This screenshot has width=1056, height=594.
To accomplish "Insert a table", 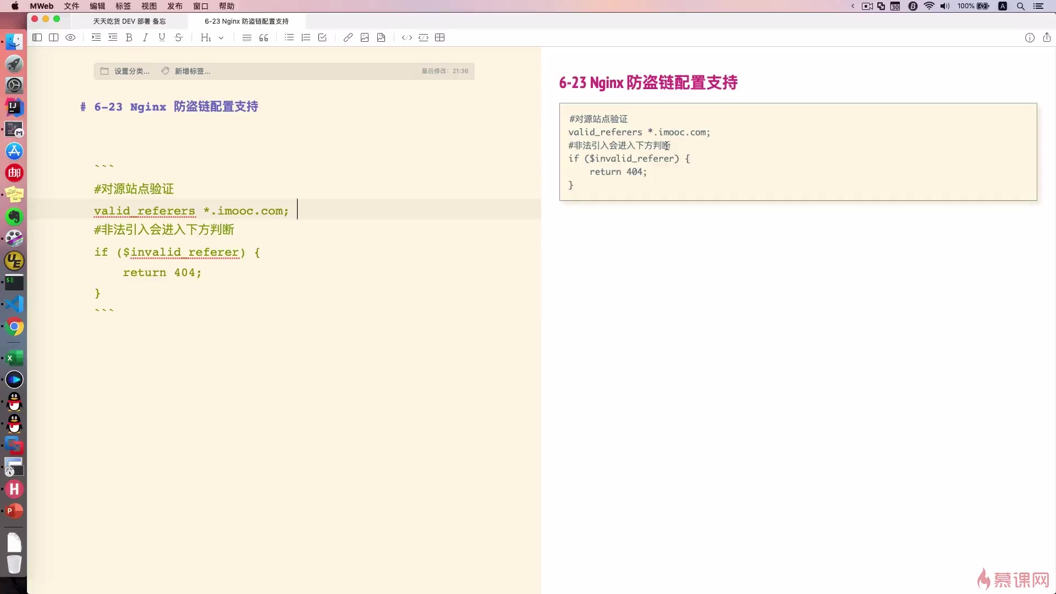I will (439, 37).
